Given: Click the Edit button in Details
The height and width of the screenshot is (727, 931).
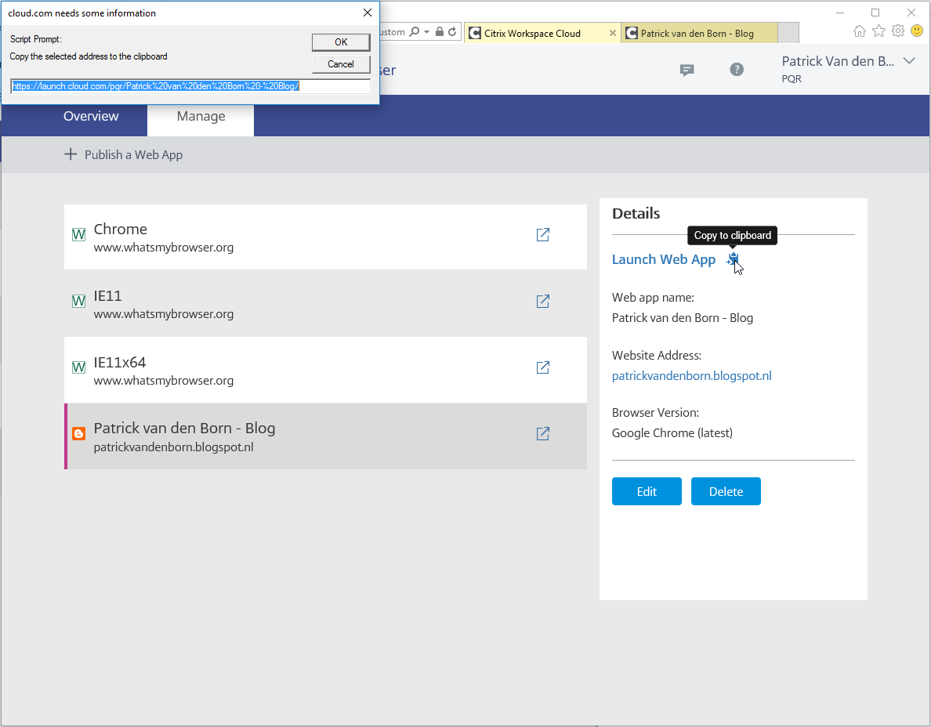Looking at the screenshot, I should coord(647,491).
